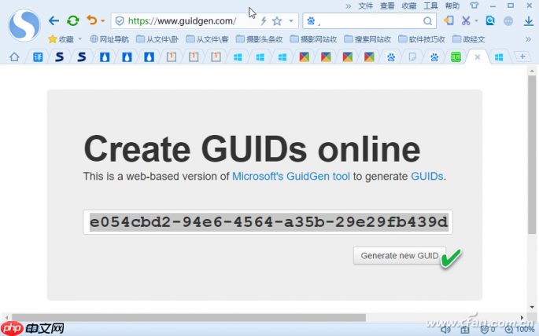Expand the address bar dropdown arrow
539x336 pixels.
coord(292,20)
